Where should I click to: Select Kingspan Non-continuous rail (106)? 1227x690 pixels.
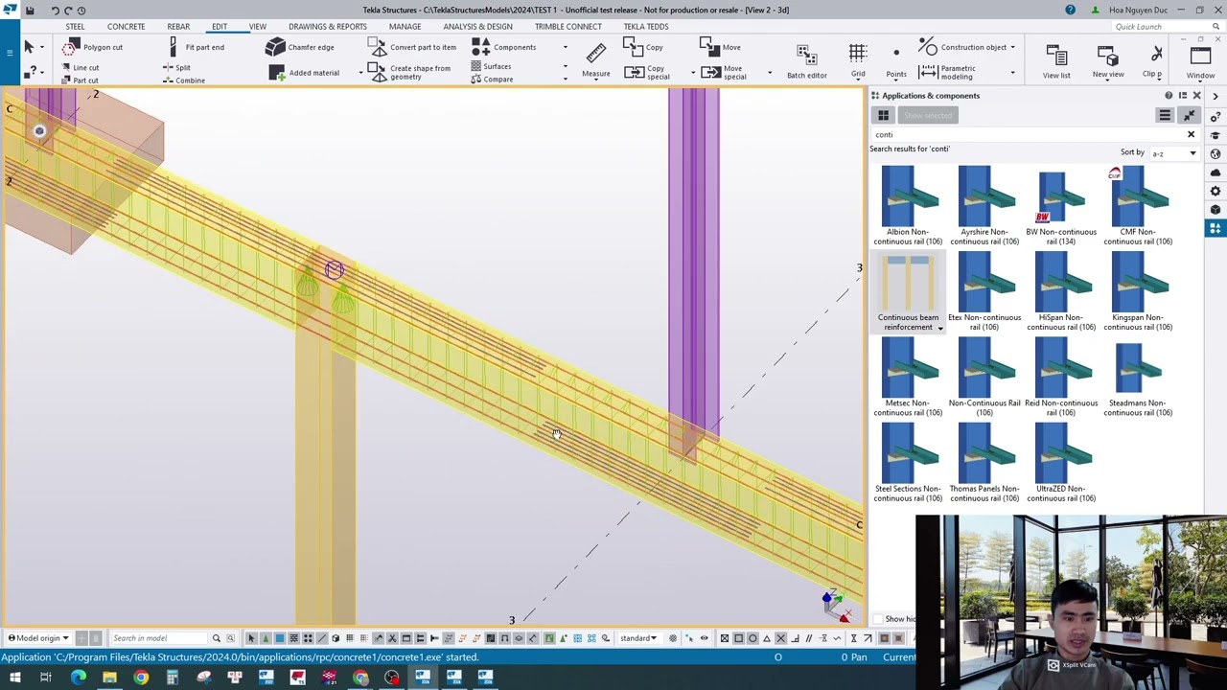[1138, 293]
